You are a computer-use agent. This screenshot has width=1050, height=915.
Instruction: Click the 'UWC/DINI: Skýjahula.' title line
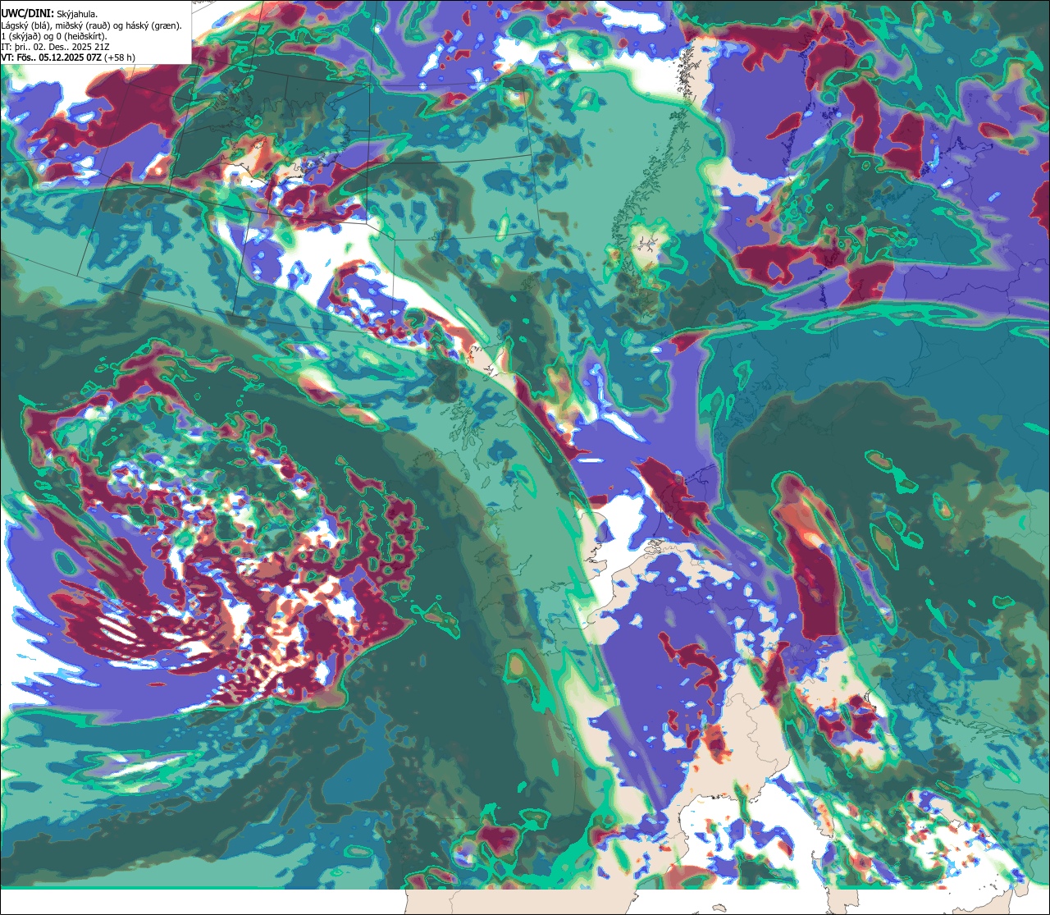pyautogui.click(x=49, y=13)
